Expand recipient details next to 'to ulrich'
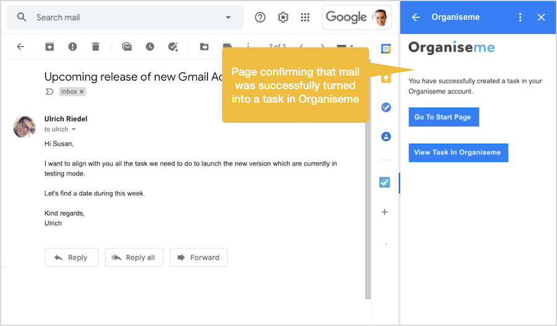Image resolution: width=557 pixels, height=326 pixels. click(x=74, y=129)
